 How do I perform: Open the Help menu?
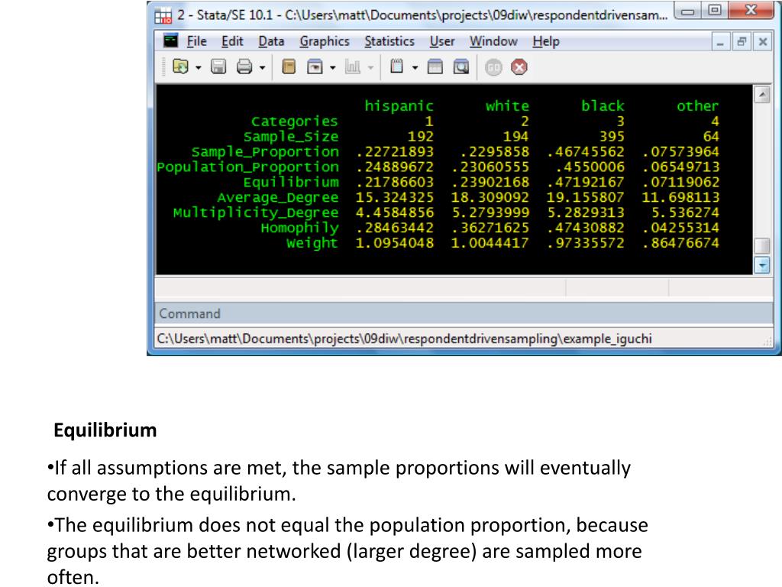pos(546,41)
